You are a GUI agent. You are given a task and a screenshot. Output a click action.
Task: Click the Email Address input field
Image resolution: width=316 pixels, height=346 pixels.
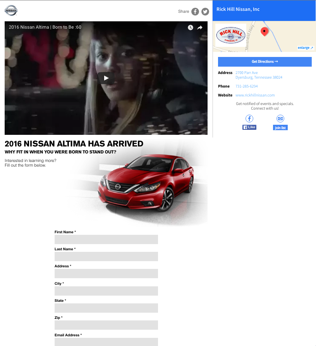(106, 342)
